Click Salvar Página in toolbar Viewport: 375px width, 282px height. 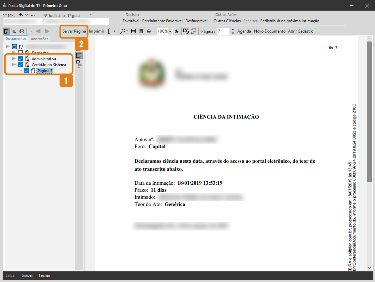(x=74, y=31)
